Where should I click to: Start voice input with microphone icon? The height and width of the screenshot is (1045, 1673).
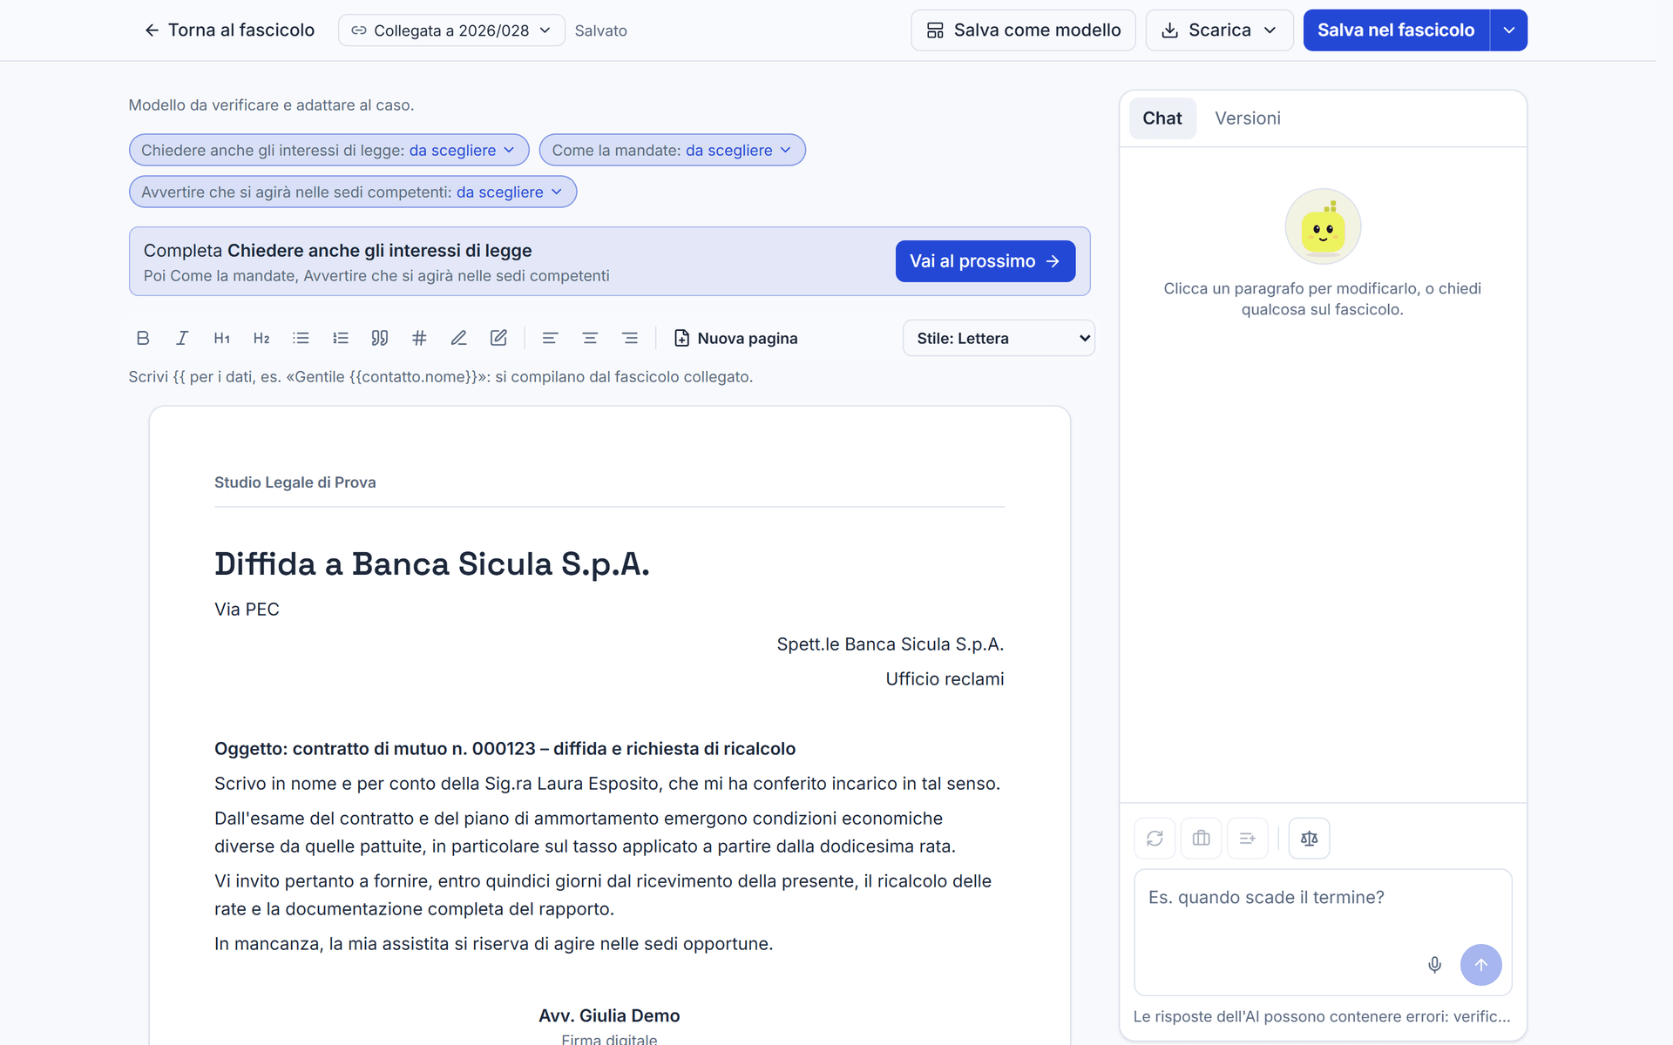(1435, 965)
